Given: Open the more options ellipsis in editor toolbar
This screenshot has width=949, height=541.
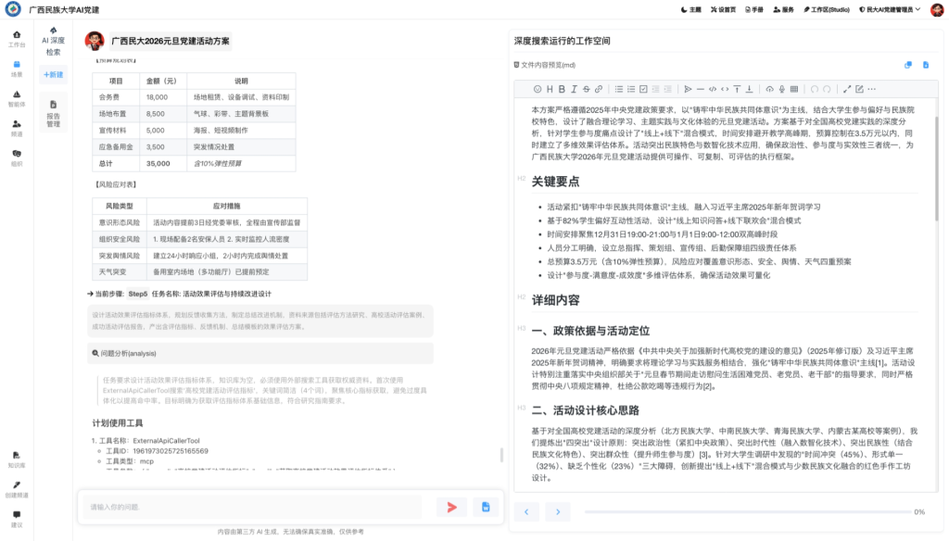Looking at the screenshot, I should pyautogui.click(x=872, y=89).
